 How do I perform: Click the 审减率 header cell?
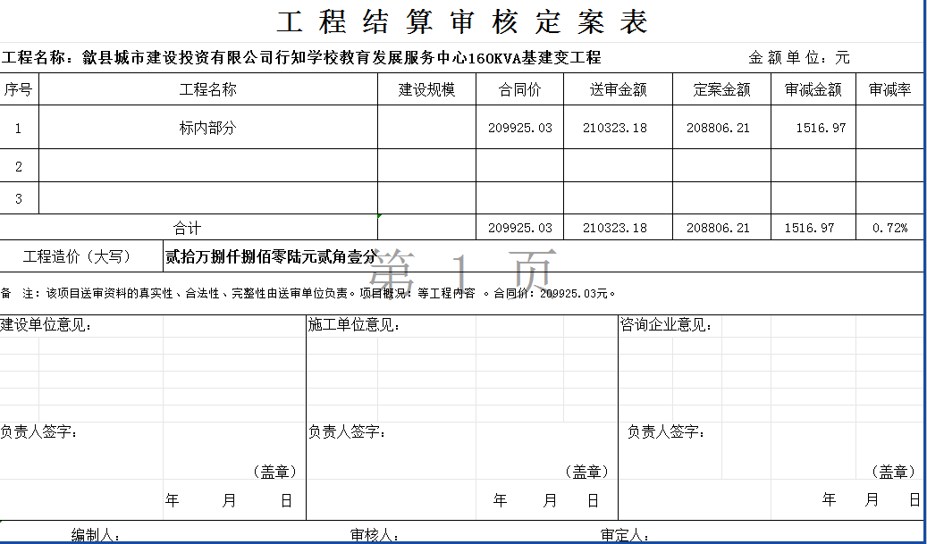(x=889, y=89)
